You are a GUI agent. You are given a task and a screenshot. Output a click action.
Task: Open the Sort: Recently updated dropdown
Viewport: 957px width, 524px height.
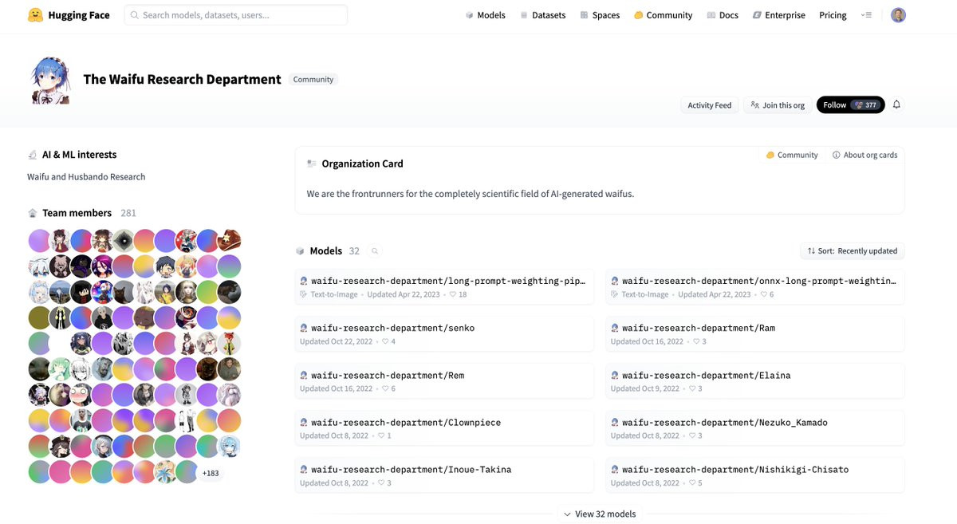[x=852, y=251]
